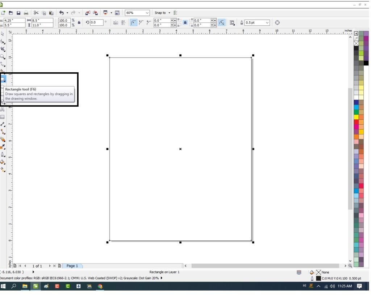Image resolution: width=371 pixels, height=296 pixels.
Task: Mirror the object vertically
Action: (123, 23)
